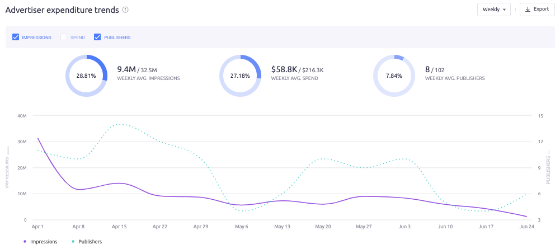The width and height of the screenshot is (560, 249).
Task: Click the Weekly dropdown caret arrow
Action: coord(505,10)
